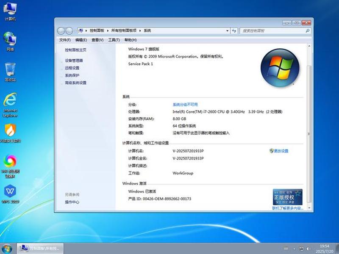This screenshot has width=339, height=254.
Task: Open 联机了解更多内容 link
Action: 288,208
